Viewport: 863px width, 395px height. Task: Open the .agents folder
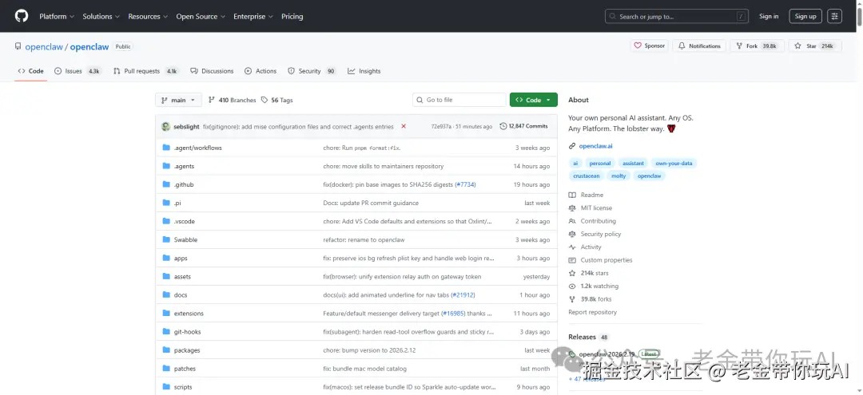pos(184,167)
